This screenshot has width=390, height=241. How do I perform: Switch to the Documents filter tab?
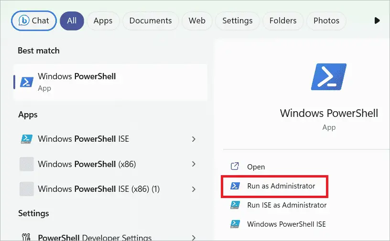pyautogui.click(x=151, y=21)
